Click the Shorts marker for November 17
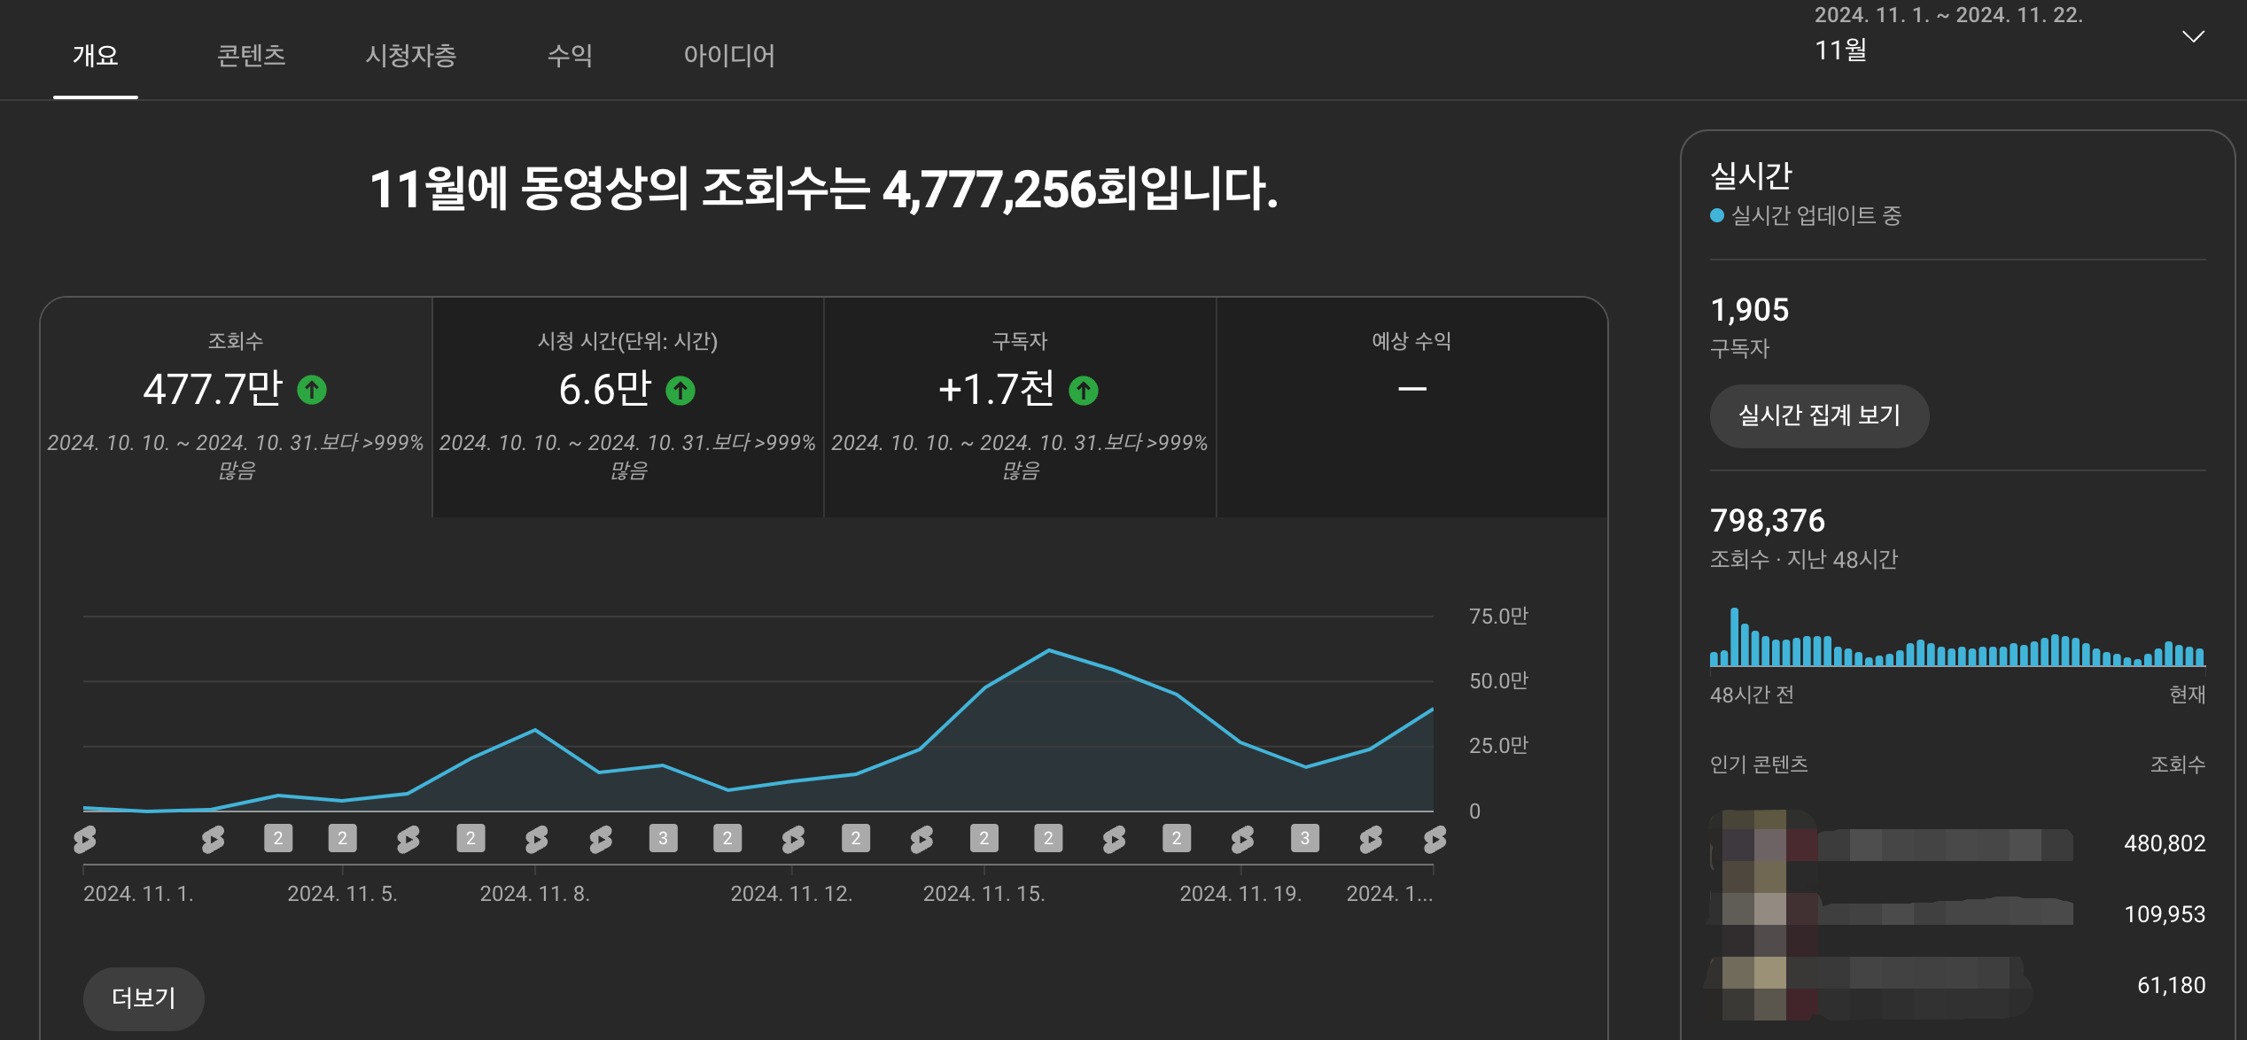 pyautogui.click(x=1114, y=839)
